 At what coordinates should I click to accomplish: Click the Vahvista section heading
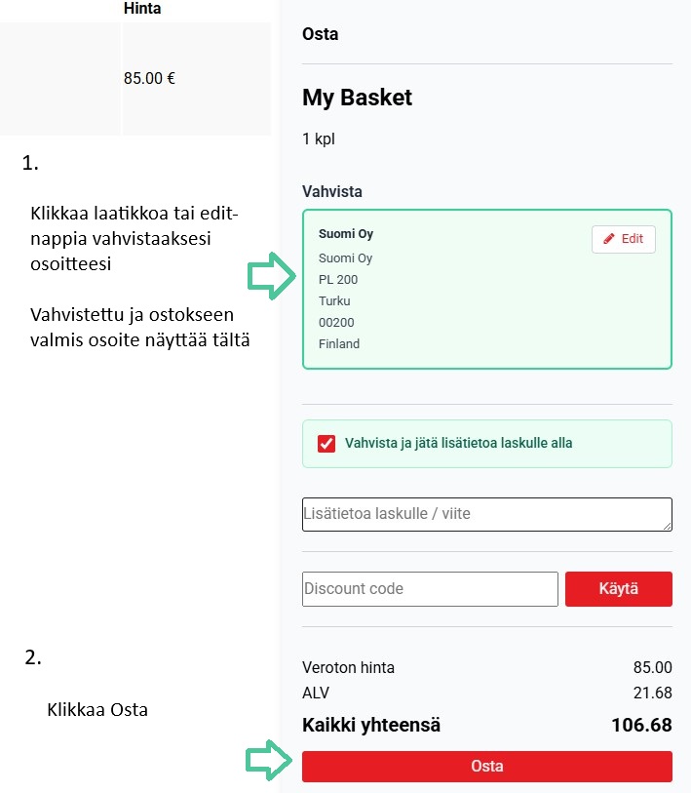click(x=332, y=191)
